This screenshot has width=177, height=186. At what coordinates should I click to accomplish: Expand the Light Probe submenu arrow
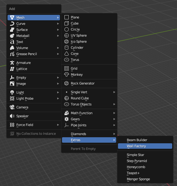(58, 98)
